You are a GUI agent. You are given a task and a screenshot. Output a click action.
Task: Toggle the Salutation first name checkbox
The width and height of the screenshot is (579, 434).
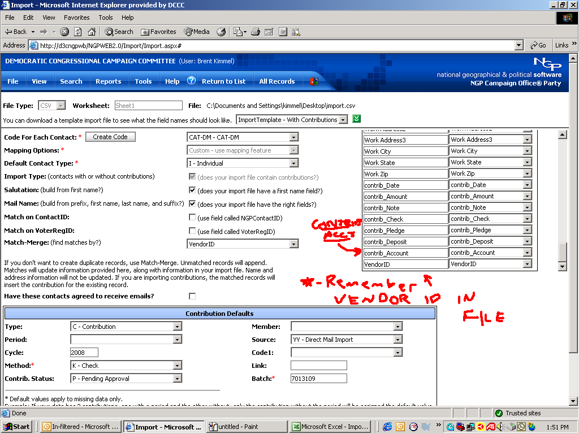point(192,190)
